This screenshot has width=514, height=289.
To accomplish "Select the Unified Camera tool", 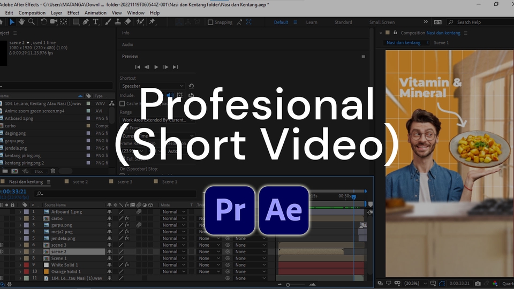I will click(x=54, y=22).
